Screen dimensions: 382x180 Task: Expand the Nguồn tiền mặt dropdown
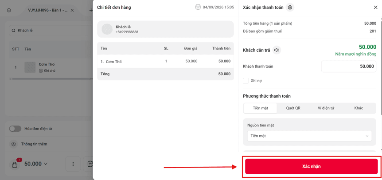coord(309,136)
